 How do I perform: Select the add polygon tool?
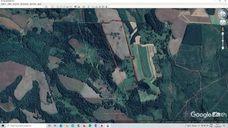point(61,7)
